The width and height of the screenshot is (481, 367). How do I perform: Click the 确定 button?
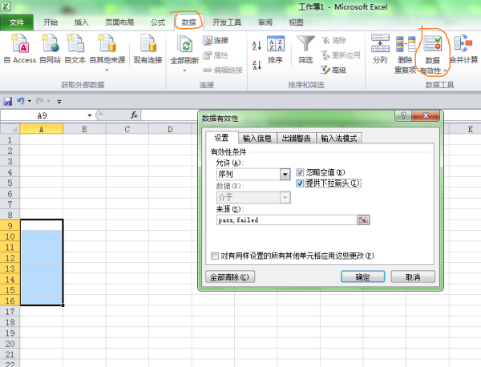point(362,277)
